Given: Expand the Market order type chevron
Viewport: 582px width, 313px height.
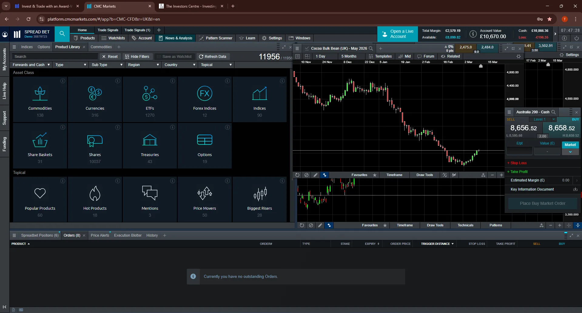Looking at the screenshot, I should click(570, 152).
